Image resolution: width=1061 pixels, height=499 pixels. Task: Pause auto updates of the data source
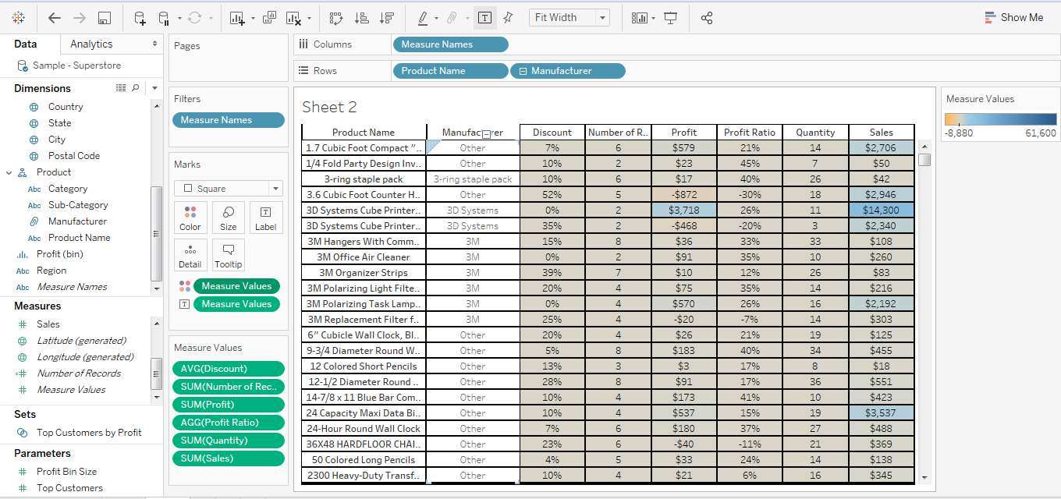coord(164,17)
